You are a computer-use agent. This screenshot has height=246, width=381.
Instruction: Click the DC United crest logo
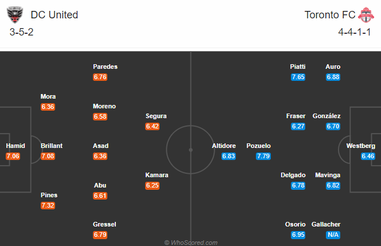click(x=15, y=15)
